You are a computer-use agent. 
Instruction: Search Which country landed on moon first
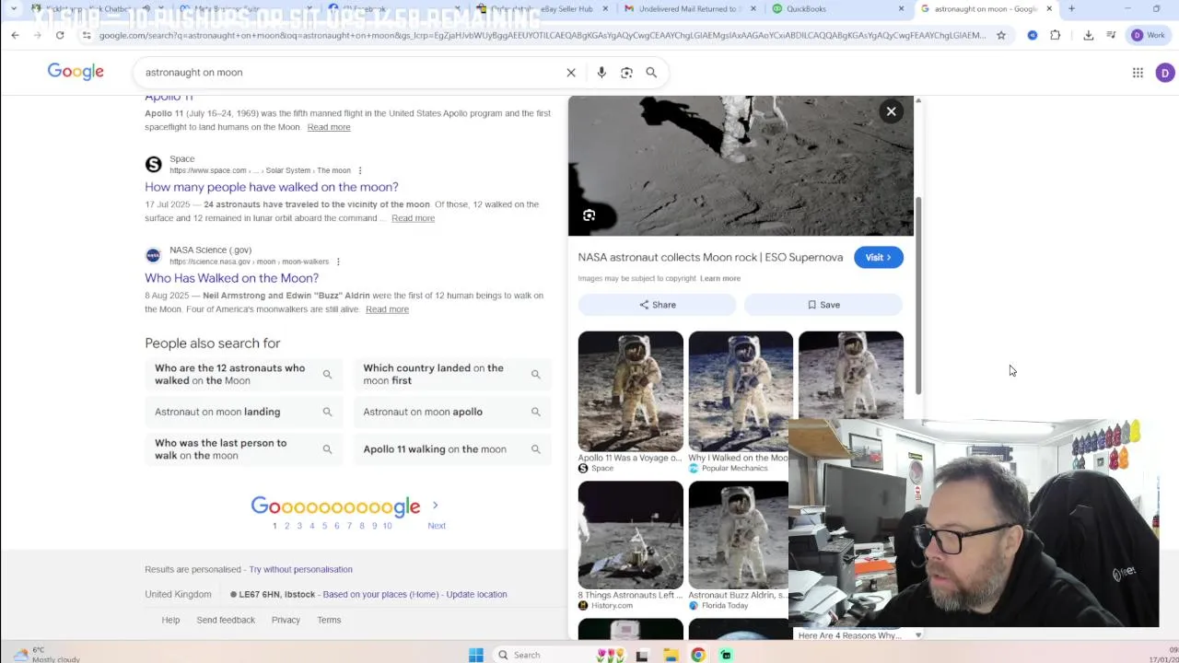coord(452,374)
